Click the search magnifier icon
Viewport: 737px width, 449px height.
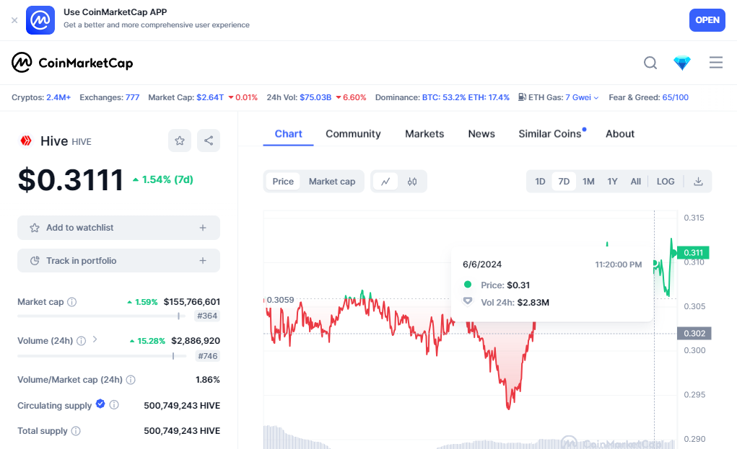pyautogui.click(x=650, y=63)
